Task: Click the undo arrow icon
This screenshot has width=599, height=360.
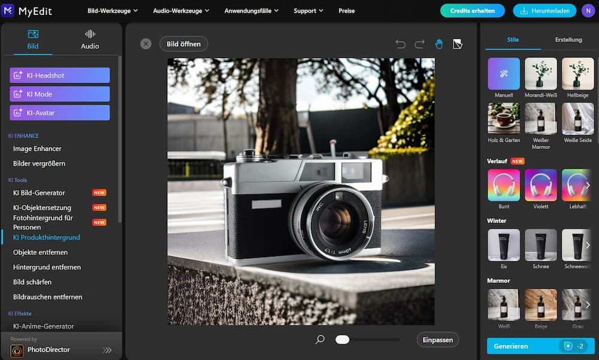Action: click(x=401, y=44)
